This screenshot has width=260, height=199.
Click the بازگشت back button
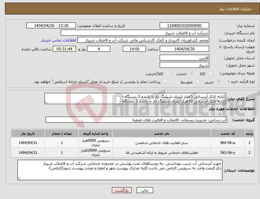pyautogui.click(x=122, y=190)
